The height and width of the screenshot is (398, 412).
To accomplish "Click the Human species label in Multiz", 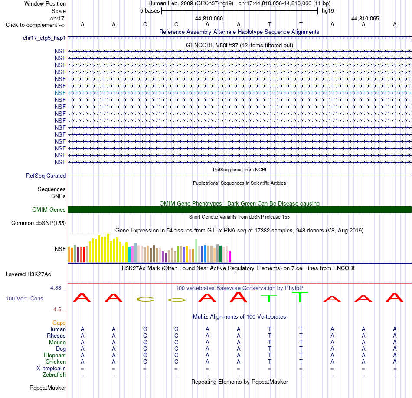I will (57, 329).
